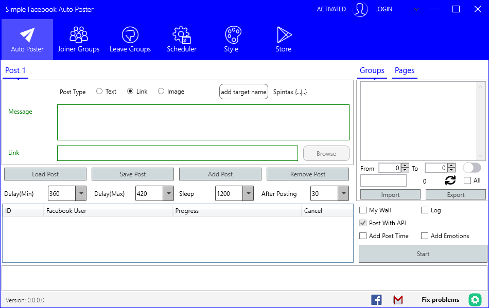Screen dimensions: 489x308
Task: Click the Import button
Action: coord(391,195)
